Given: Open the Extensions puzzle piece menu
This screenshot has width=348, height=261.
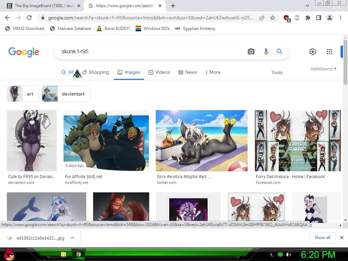Looking at the screenshot, I should [x=308, y=18].
